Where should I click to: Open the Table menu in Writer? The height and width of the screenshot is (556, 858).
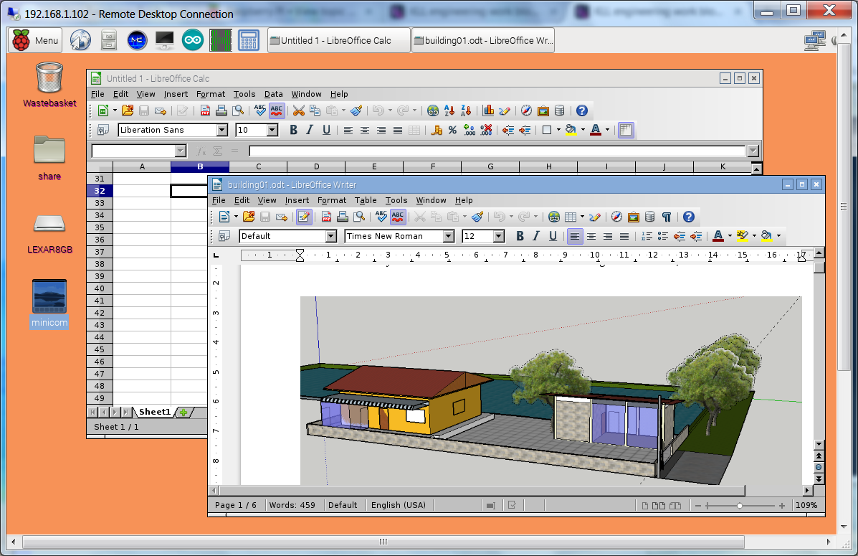click(x=366, y=200)
